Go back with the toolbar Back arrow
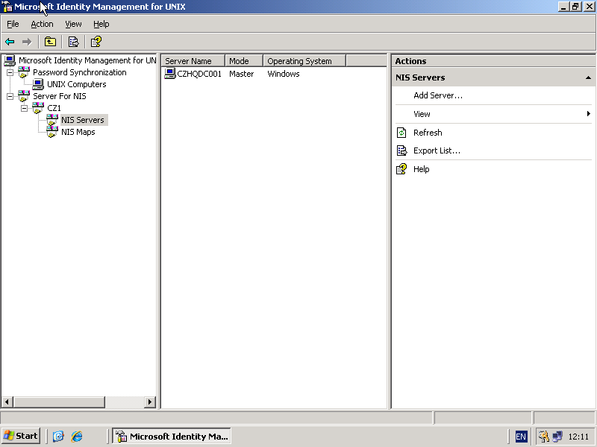 (10, 42)
